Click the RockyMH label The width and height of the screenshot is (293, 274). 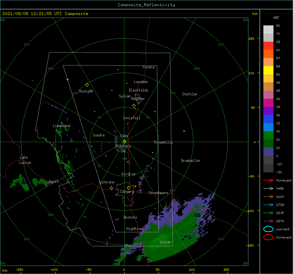[x=86, y=91]
